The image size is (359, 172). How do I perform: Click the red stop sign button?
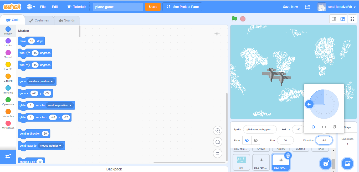(x=243, y=19)
